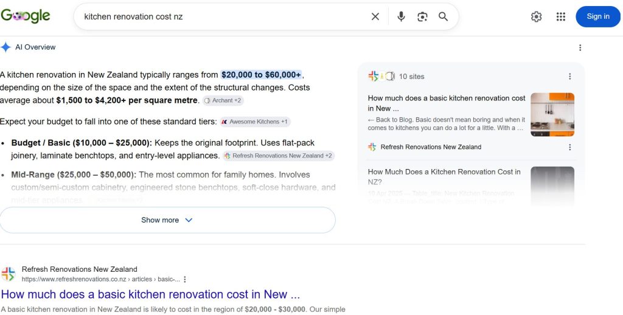This screenshot has height=315, width=623.
Task: Open three-dot menu next to refreshrenovations.co.nz URL
Action: click(x=184, y=279)
